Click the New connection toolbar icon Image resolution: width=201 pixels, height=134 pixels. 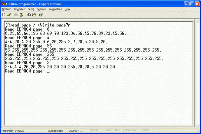[4, 15]
